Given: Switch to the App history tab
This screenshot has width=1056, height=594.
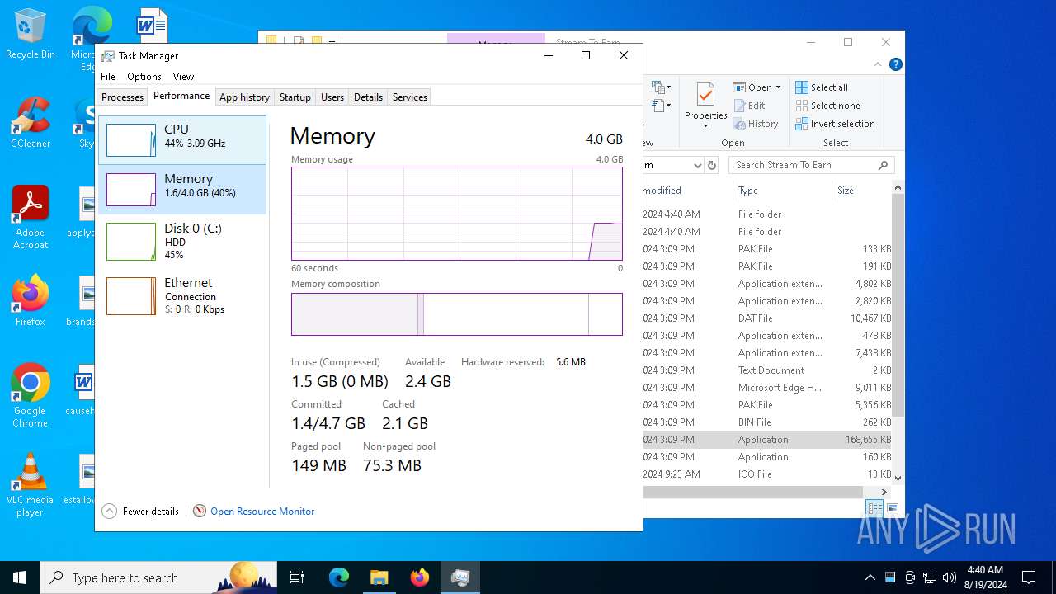Looking at the screenshot, I should tap(244, 97).
